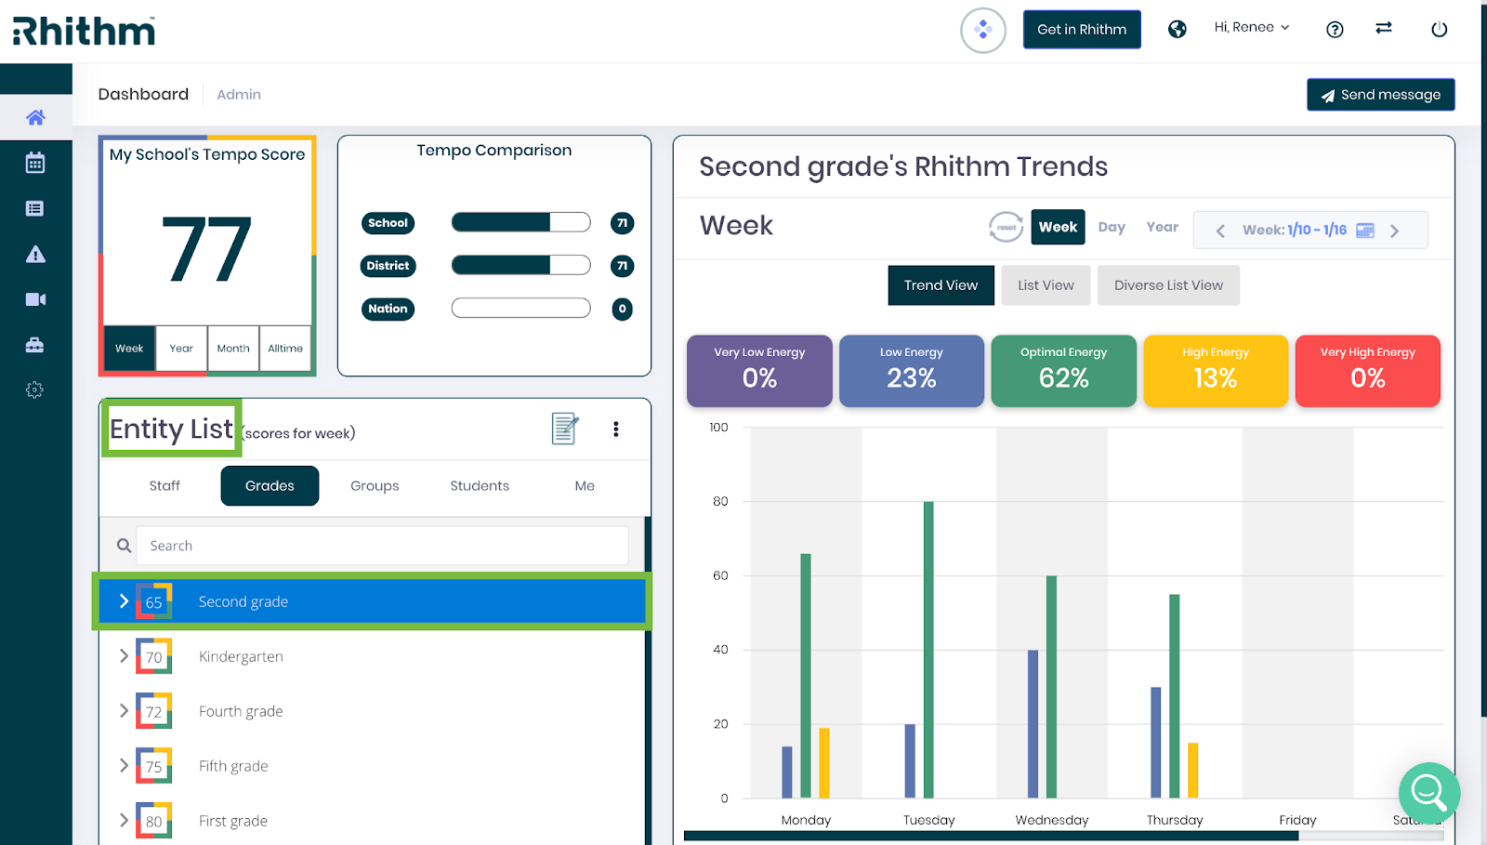Open the list view sidebar icon

point(35,208)
